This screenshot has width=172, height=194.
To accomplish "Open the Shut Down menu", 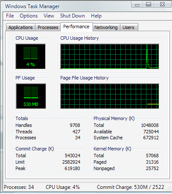I will click(x=73, y=16).
